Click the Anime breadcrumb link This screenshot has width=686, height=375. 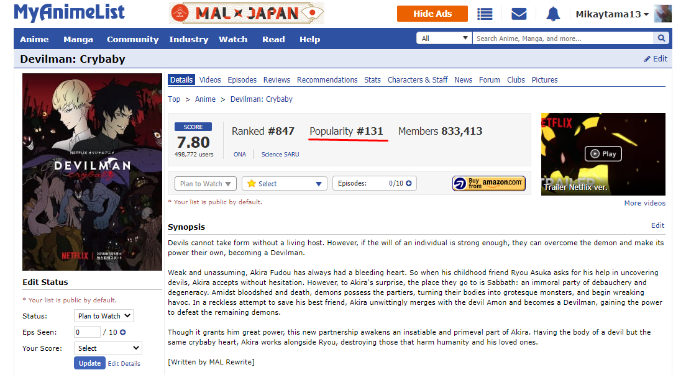click(205, 99)
